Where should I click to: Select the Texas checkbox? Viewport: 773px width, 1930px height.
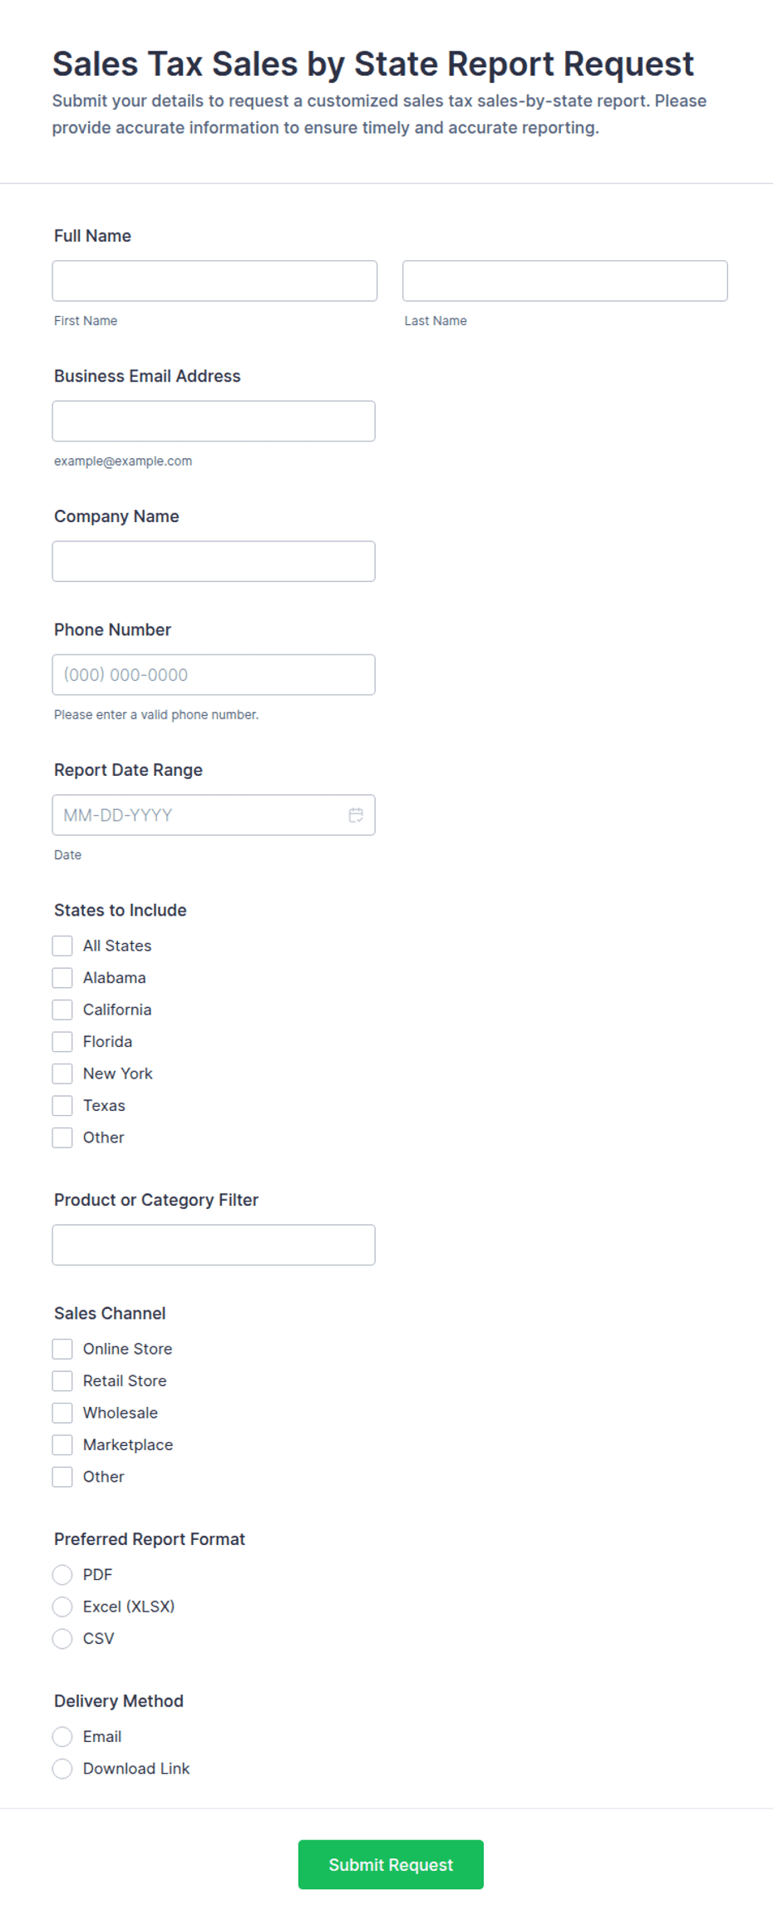coord(62,1105)
